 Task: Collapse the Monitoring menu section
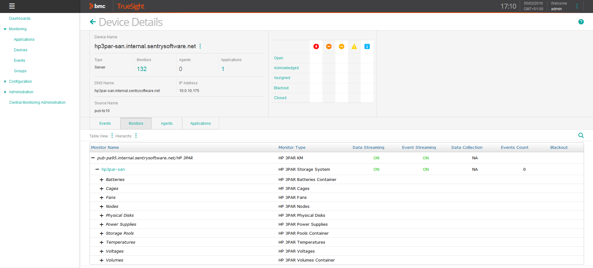pyautogui.click(x=5, y=29)
